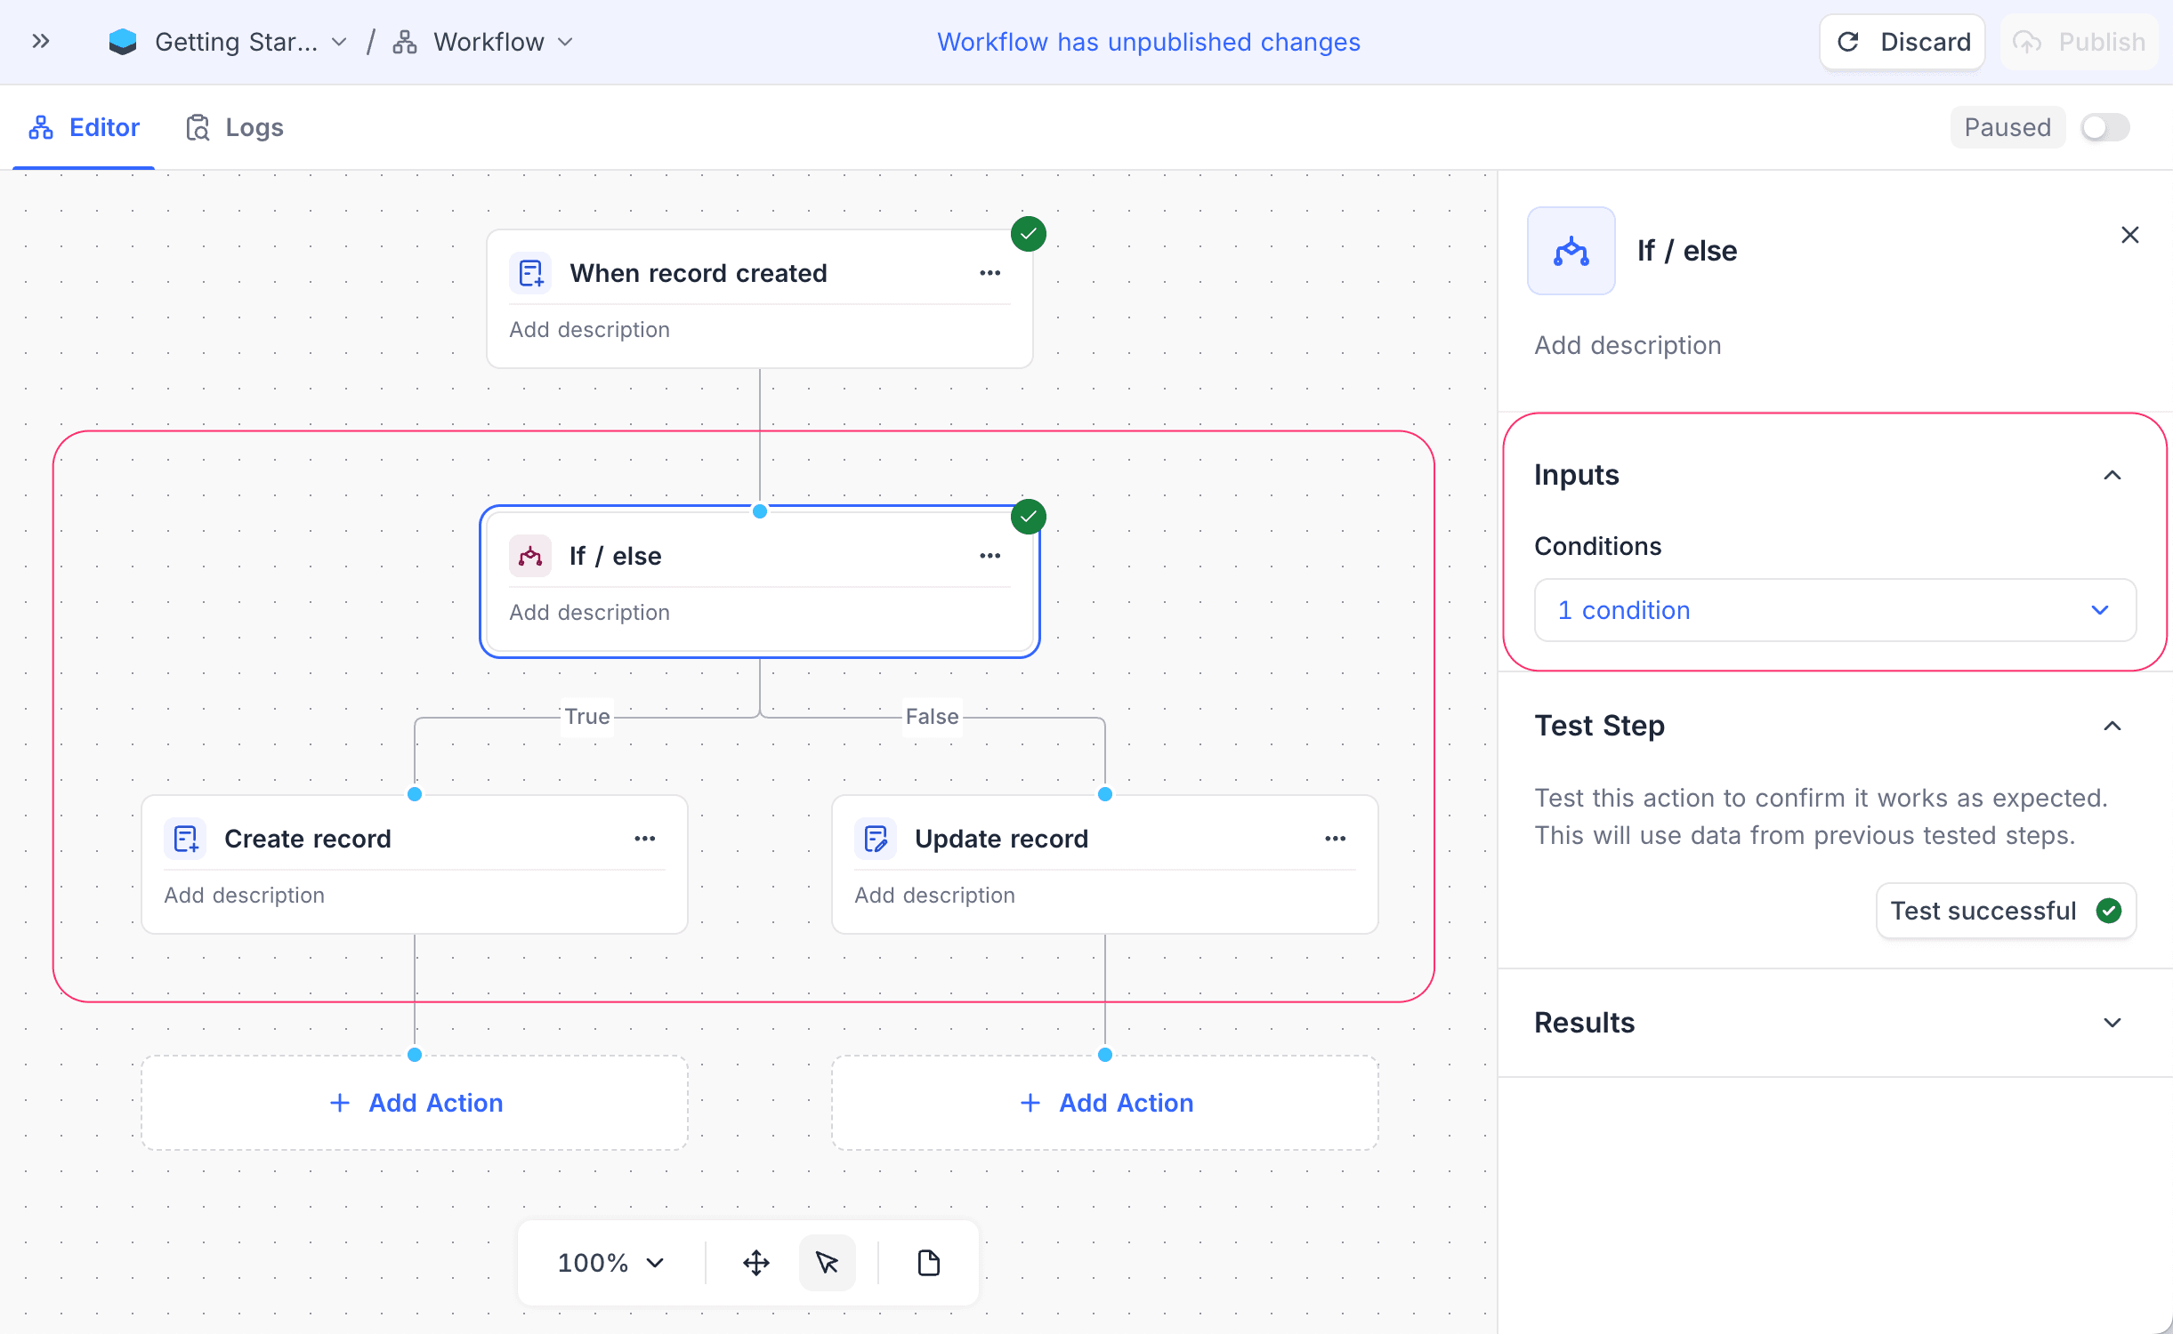This screenshot has height=1334, width=2173.
Task: Toggle the Paused workflow switch on
Action: 2104,127
